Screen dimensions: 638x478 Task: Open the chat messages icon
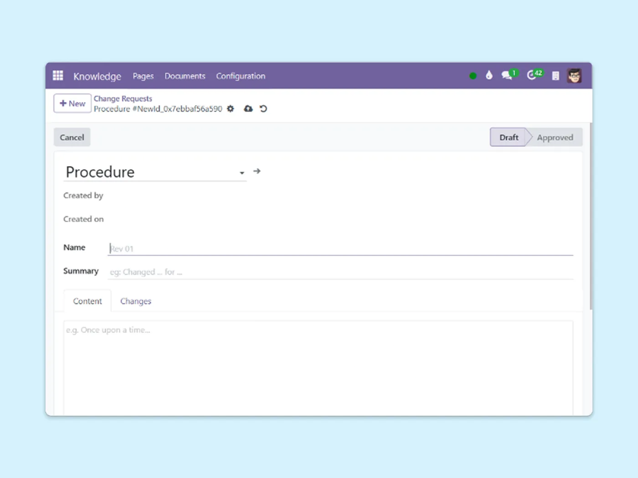[x=507, y=76]
